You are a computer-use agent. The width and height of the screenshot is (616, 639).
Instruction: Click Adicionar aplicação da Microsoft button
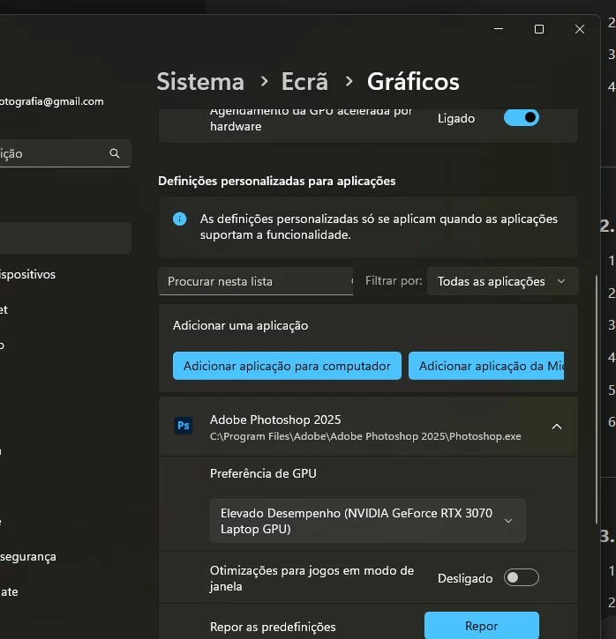click(486, 366)
